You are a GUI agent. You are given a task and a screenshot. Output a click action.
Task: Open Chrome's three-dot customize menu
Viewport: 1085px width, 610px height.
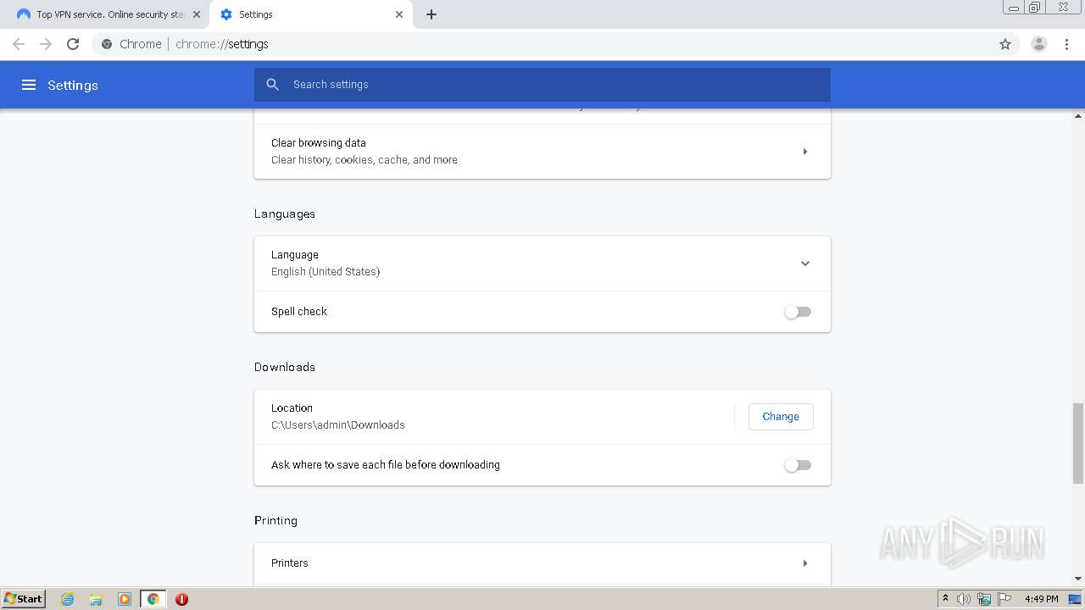pyautogui.click(x=1067, y=44)
